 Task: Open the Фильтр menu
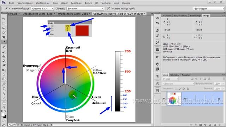coord(88,3)
